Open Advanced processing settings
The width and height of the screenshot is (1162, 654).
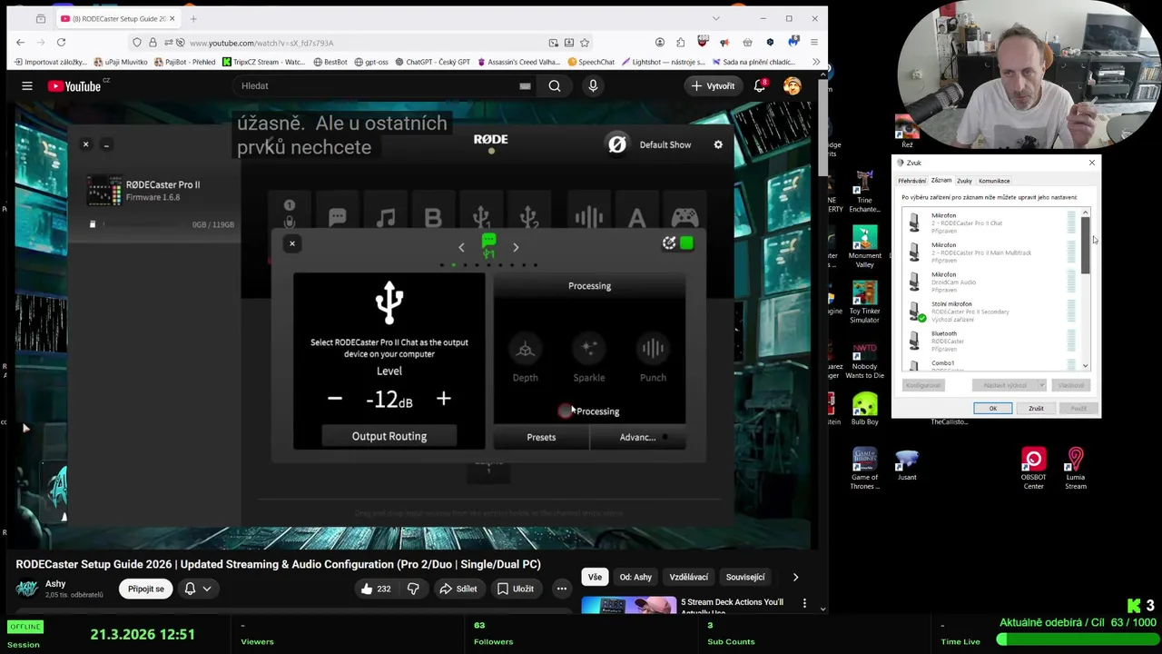pos(638,437)
